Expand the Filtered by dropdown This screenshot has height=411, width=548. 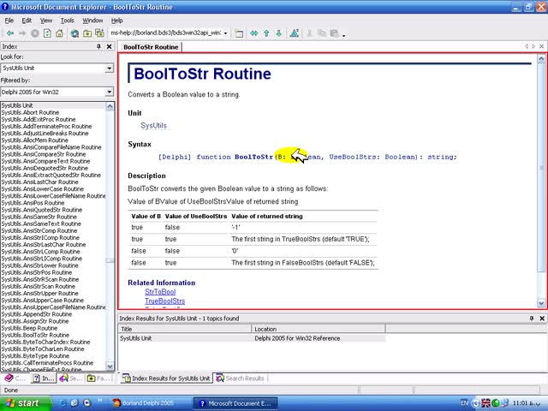coord(110,92)
